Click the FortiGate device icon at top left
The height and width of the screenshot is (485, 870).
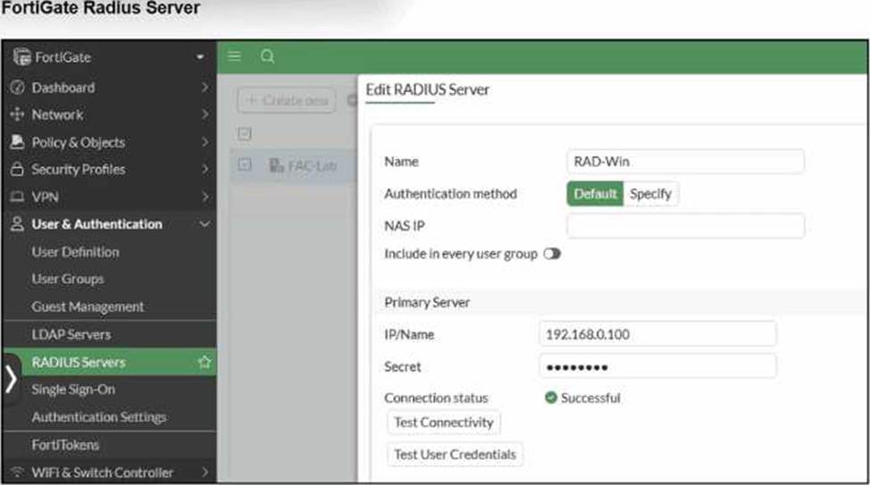pos(19,57)
